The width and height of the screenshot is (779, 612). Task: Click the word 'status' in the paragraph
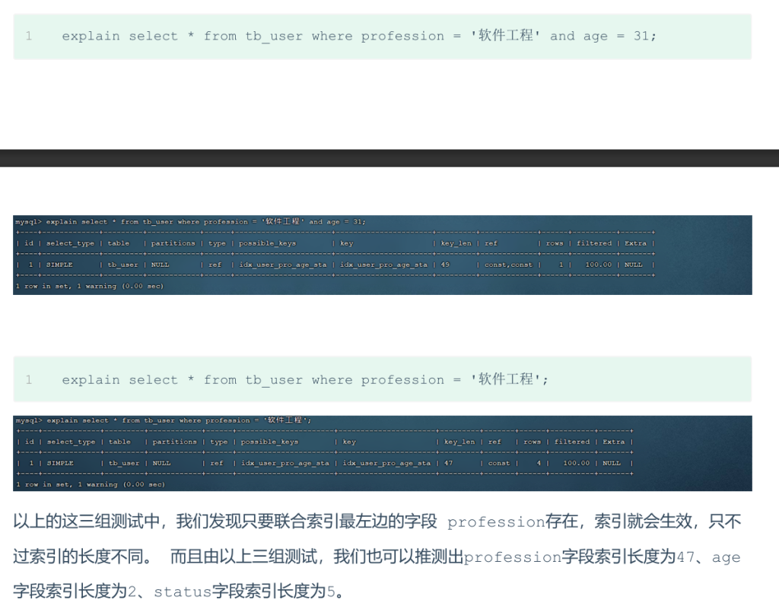pos(183,591)
